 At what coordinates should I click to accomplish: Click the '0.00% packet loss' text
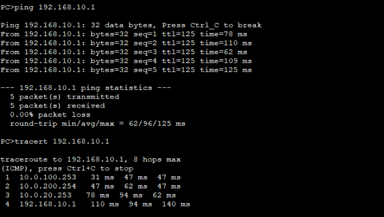click(50, 115)
